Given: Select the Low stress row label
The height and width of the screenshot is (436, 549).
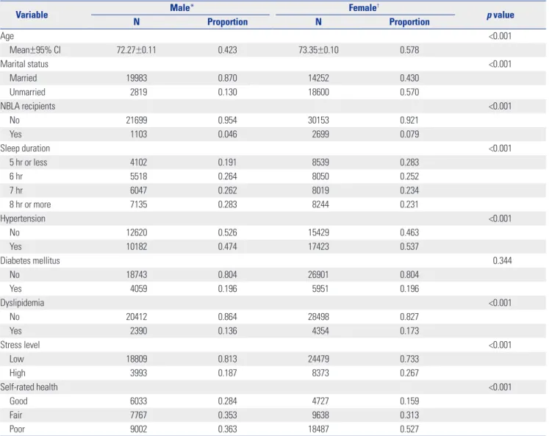Looking at the screenshot, I should [16, 359].
